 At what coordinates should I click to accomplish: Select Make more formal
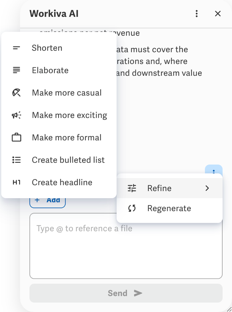(59, 137)
